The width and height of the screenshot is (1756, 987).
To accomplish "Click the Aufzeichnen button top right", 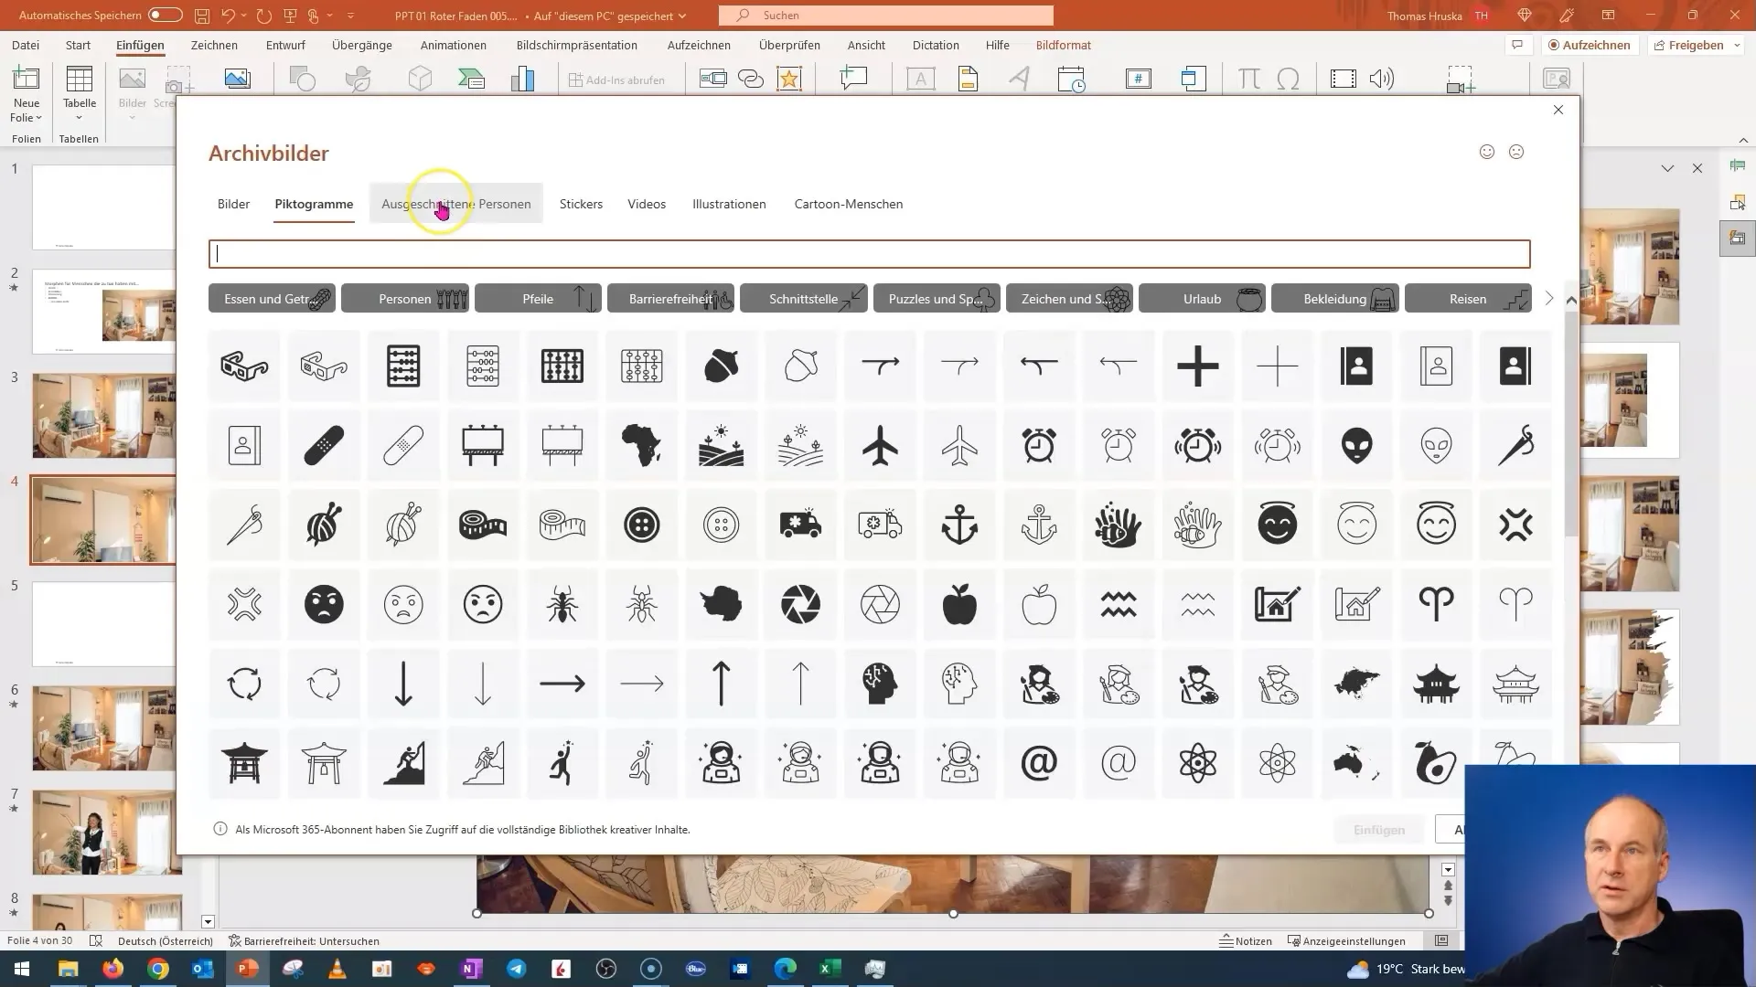I will tap(1590, 45).
